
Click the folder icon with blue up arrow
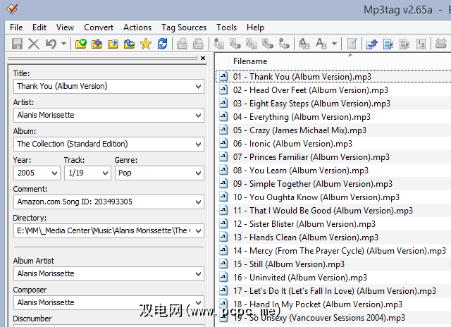(130, 44)
